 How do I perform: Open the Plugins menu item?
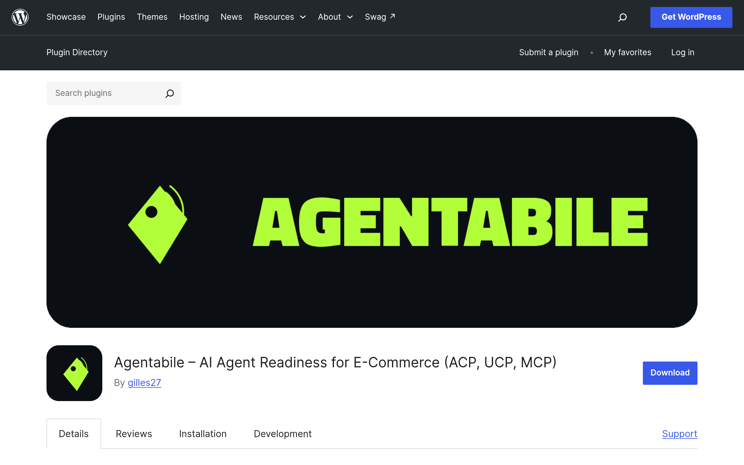click(111, 17)
